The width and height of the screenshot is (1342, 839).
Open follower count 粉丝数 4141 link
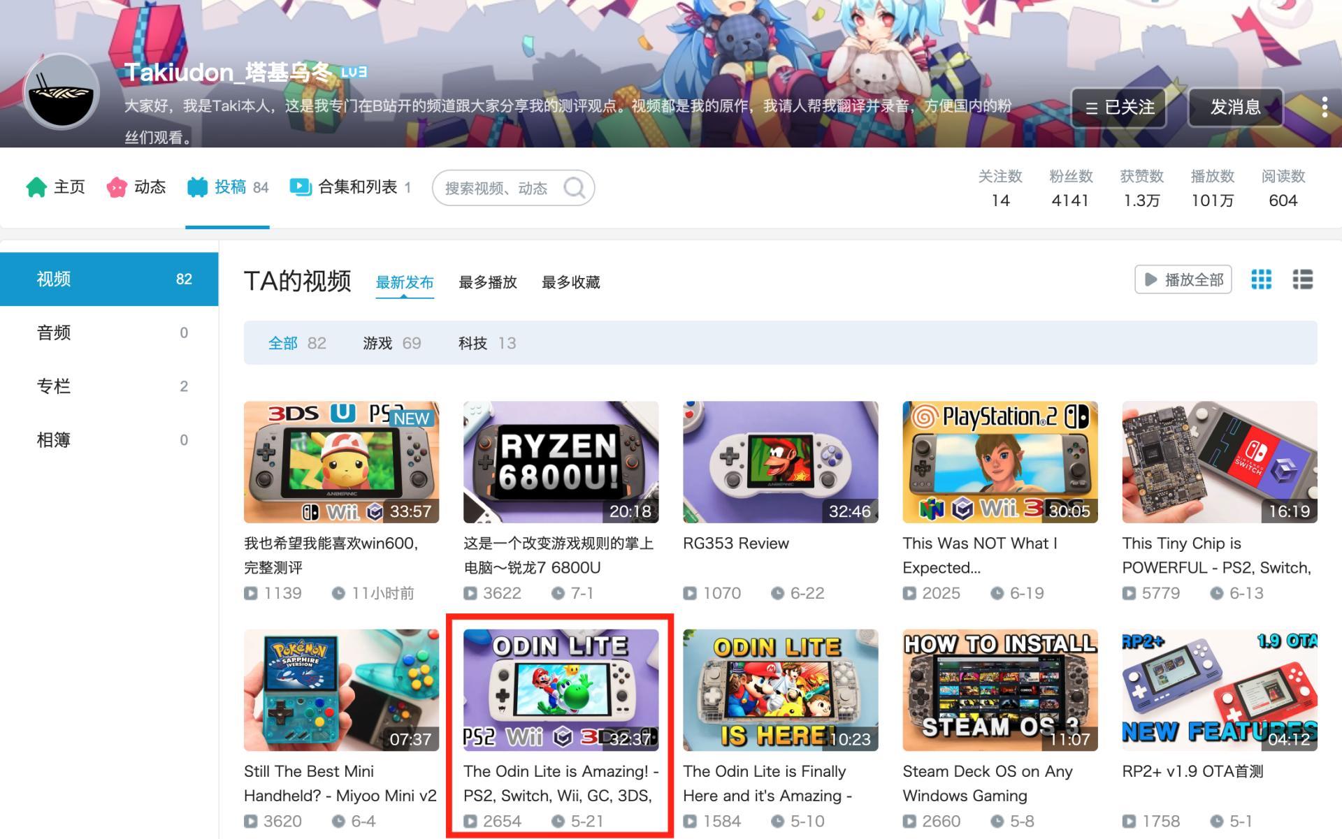[x=1069, y=189]
